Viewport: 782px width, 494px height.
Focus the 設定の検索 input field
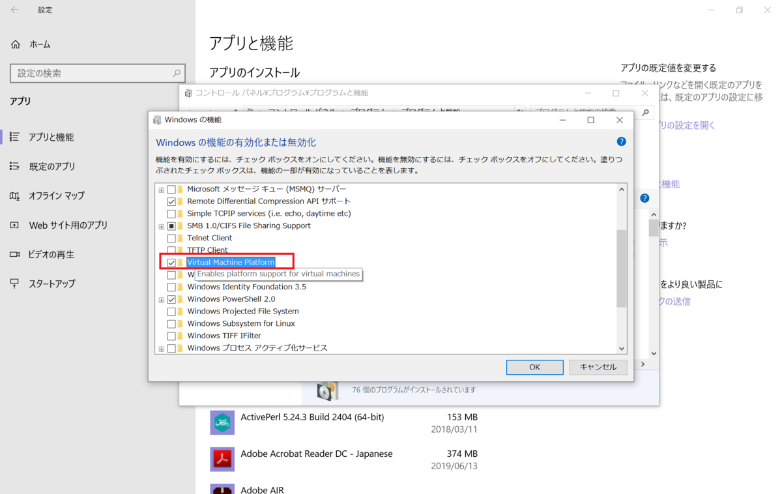(x=98, y=74)
